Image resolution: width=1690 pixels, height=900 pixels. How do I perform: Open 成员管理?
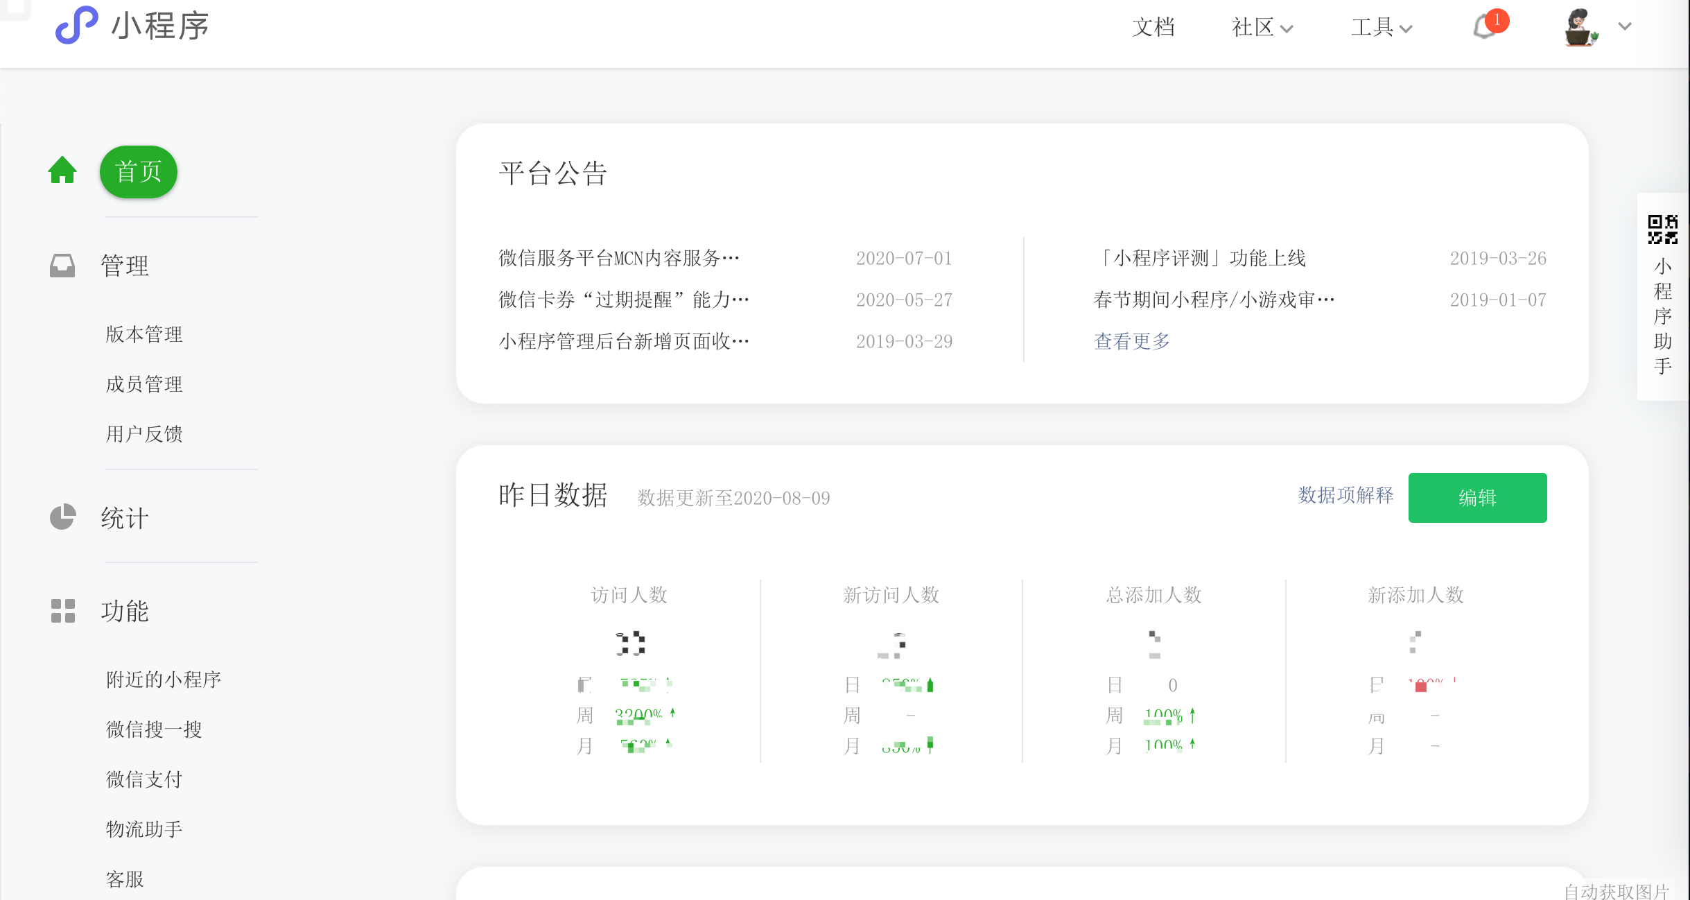click(x=144, y=384)
